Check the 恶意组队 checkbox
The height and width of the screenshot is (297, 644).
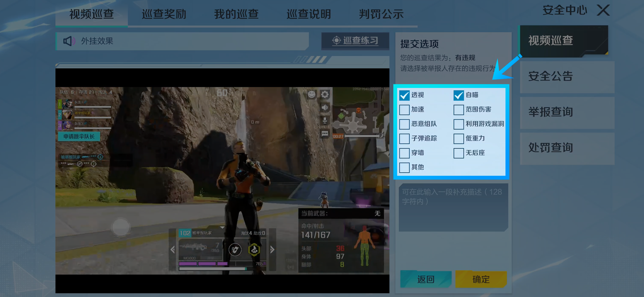404,124
